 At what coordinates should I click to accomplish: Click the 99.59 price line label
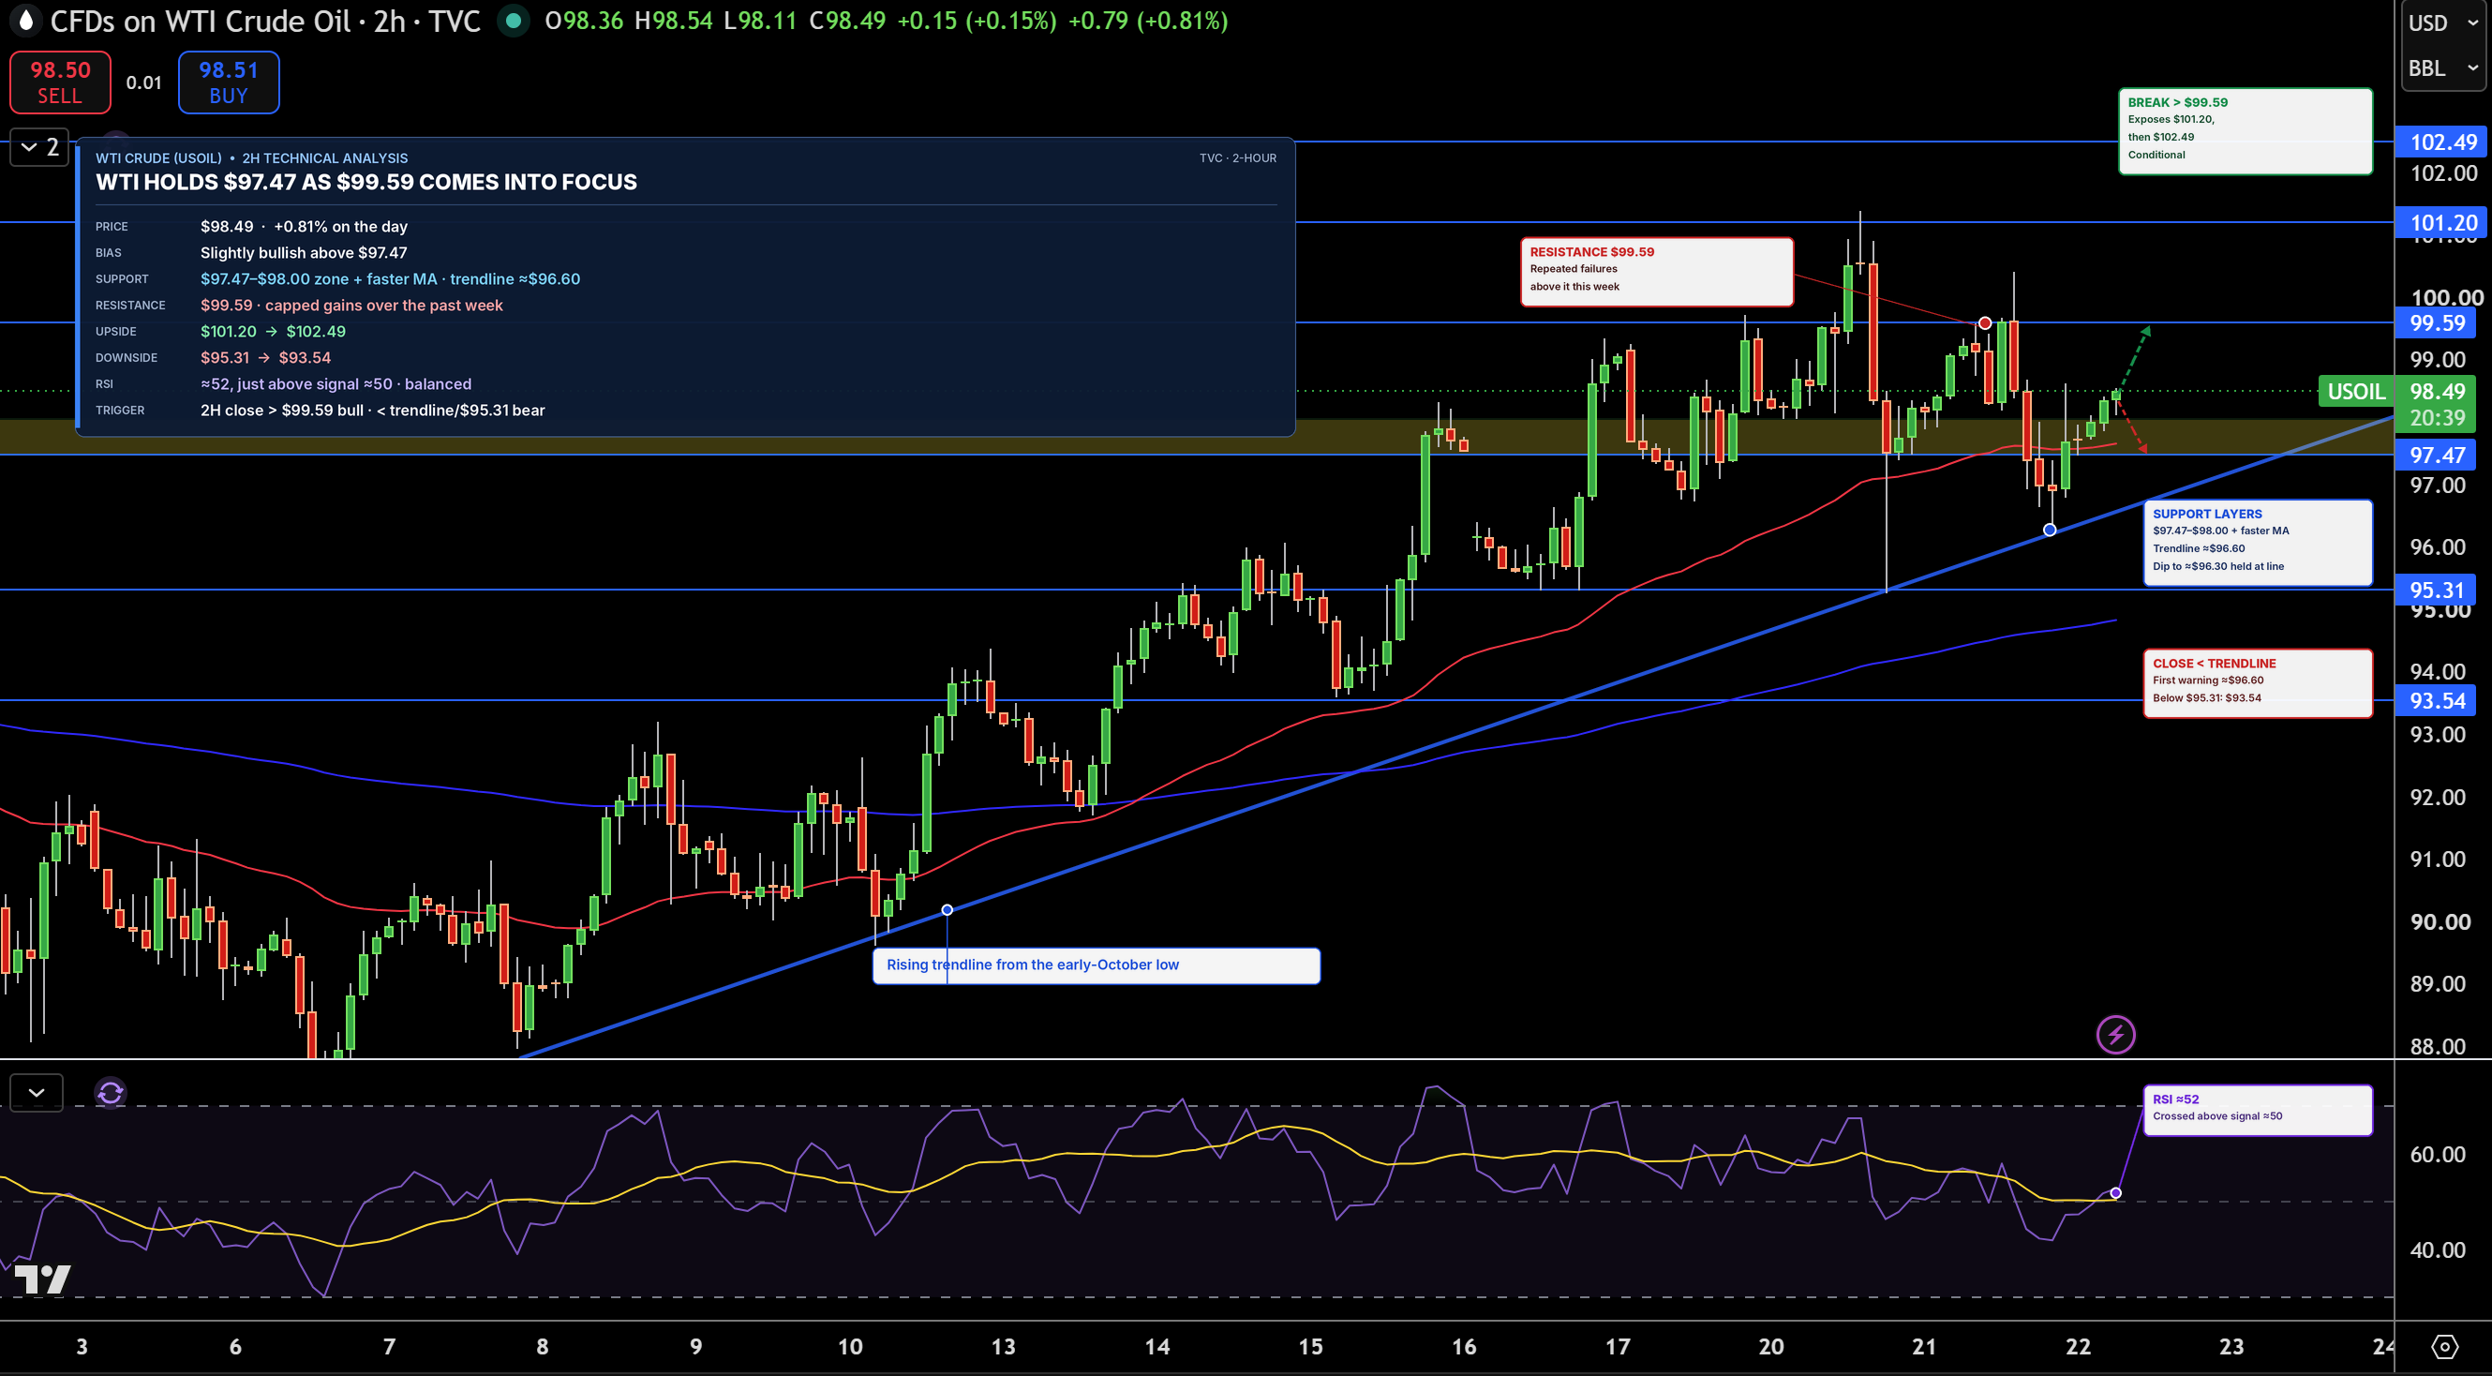click(2435, 322)
